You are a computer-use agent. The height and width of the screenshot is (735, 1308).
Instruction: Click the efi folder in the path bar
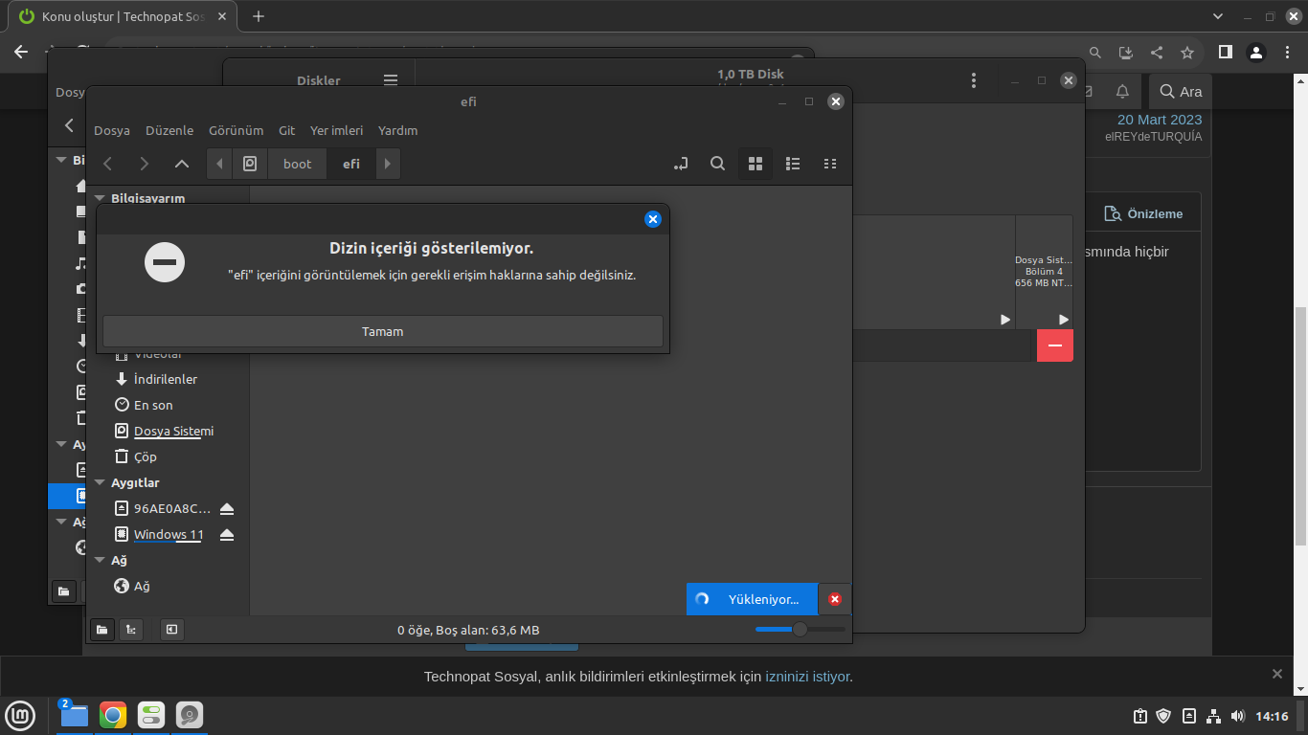point(351,164)
